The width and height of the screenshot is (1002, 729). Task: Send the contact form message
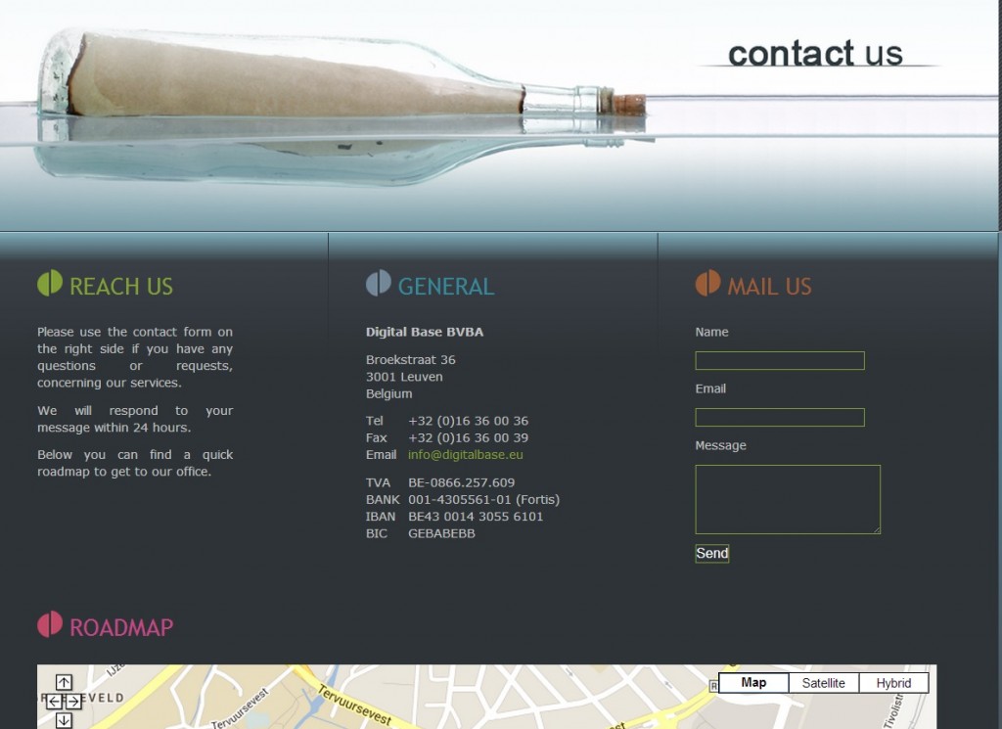click(x=712, y=553)
